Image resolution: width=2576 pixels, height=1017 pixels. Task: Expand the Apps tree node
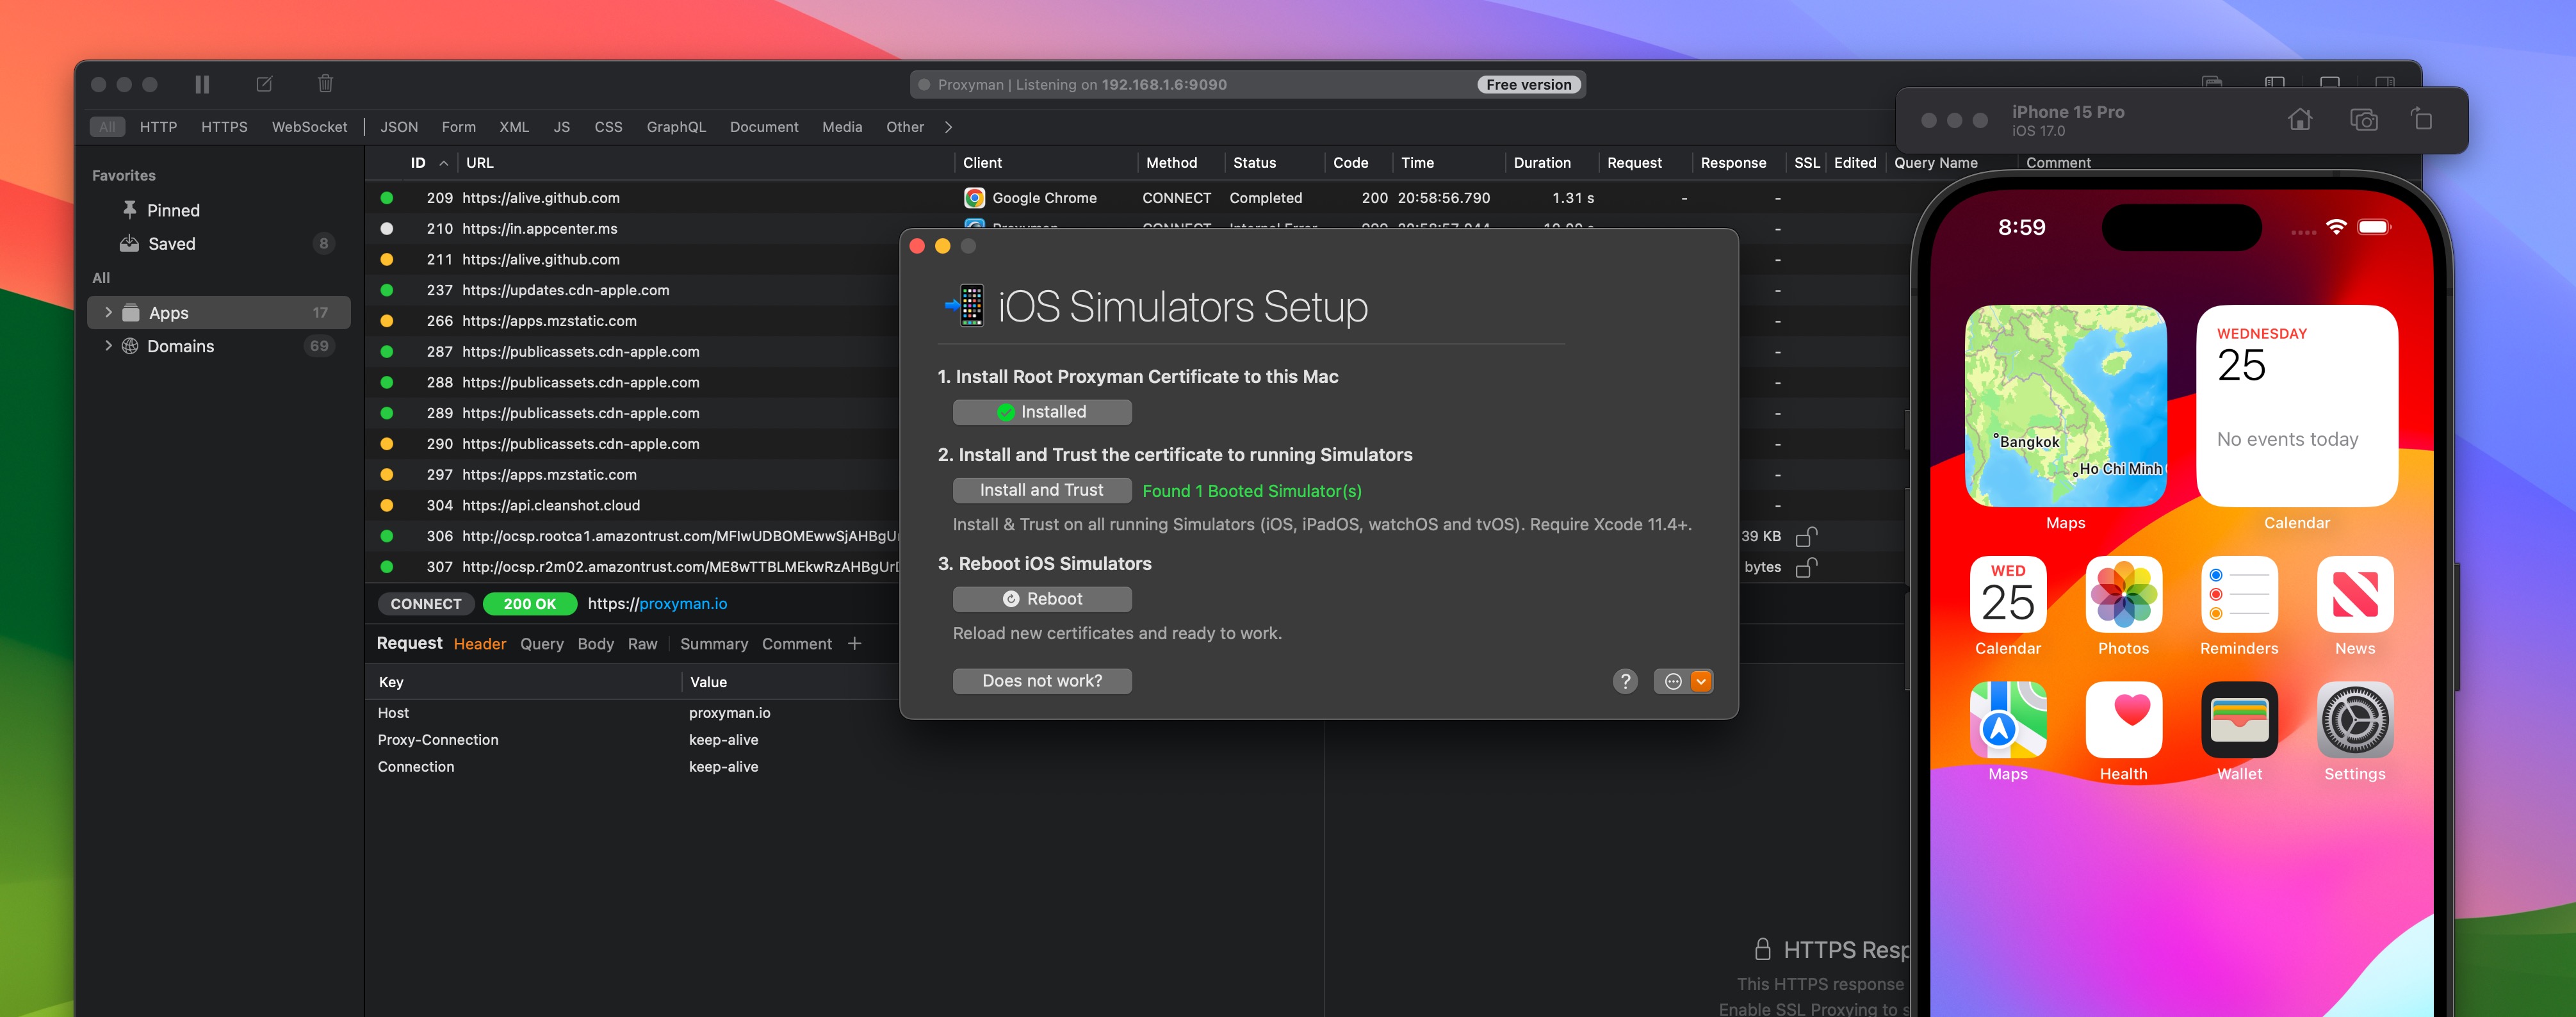pyautogui.click(x=108, y=313)
